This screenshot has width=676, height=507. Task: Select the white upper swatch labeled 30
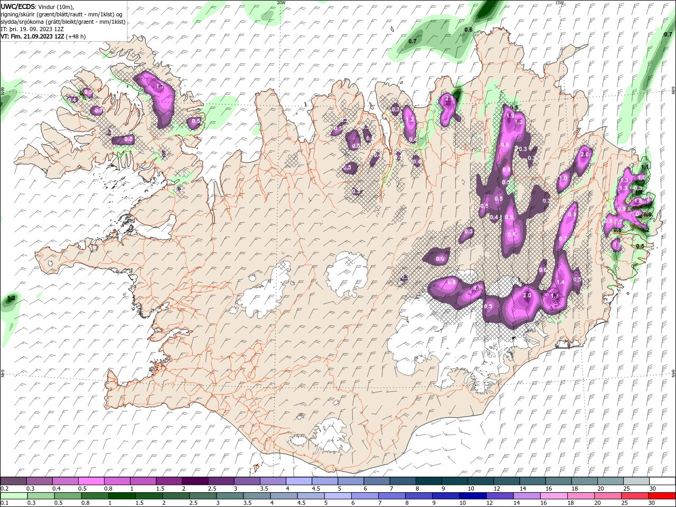pos(662,481)
